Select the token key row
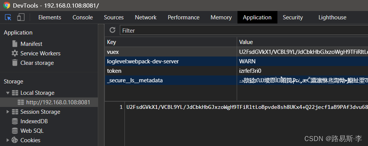 171,71
